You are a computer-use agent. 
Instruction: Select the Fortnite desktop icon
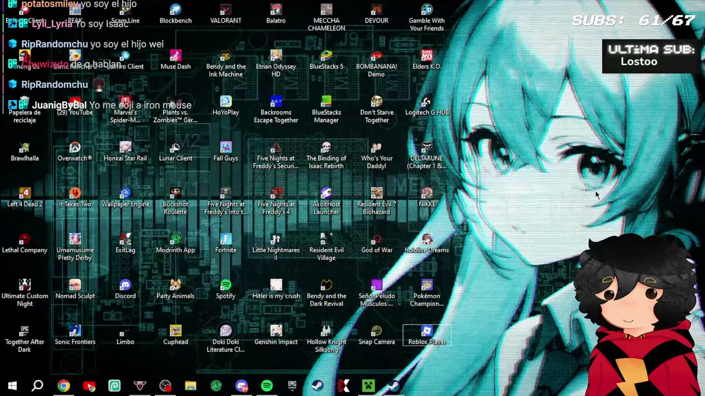(x=226, y=244)
